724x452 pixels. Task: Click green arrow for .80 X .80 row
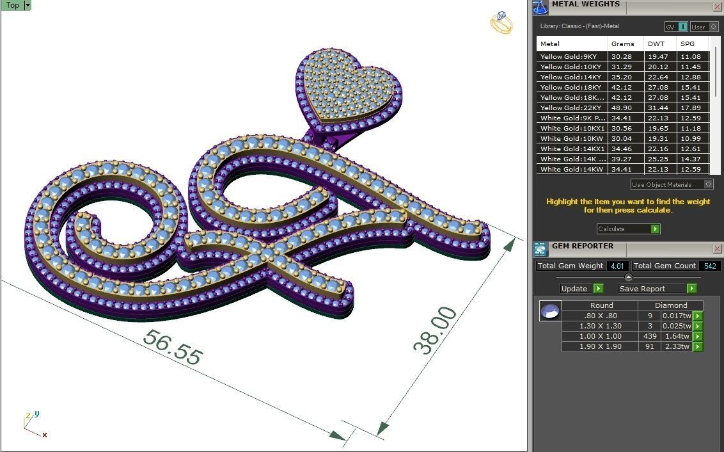click(x=698, y=316)
